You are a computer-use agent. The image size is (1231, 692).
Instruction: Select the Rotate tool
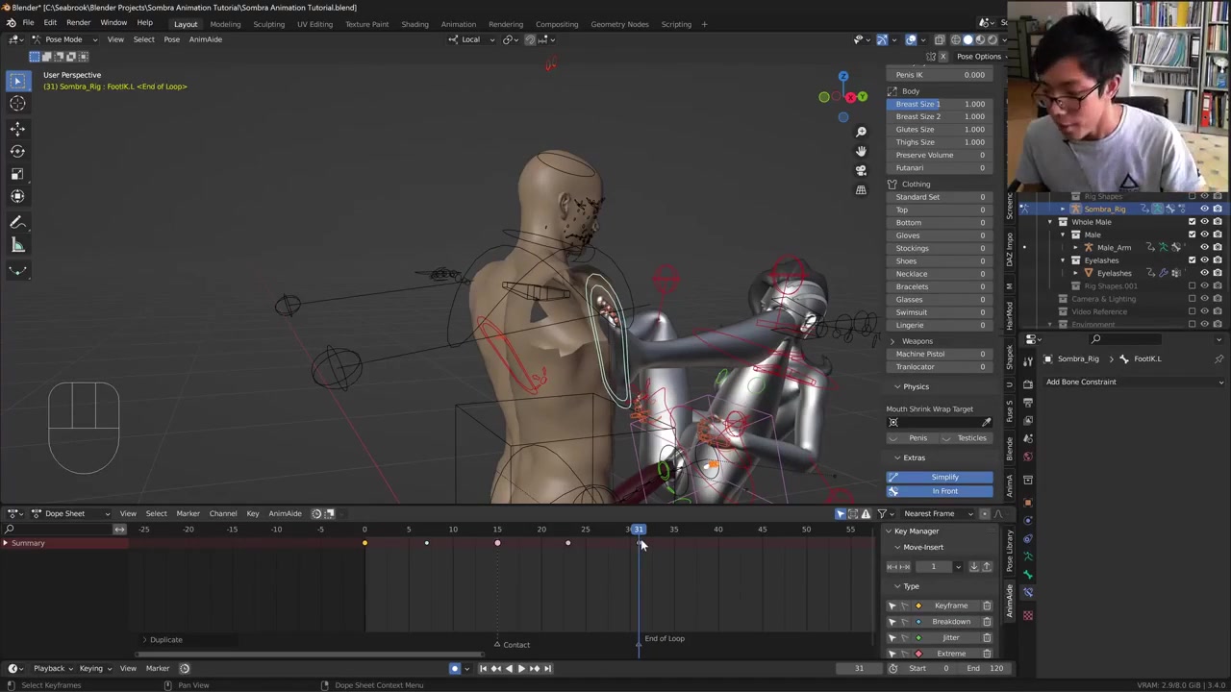tap(17, 151)
